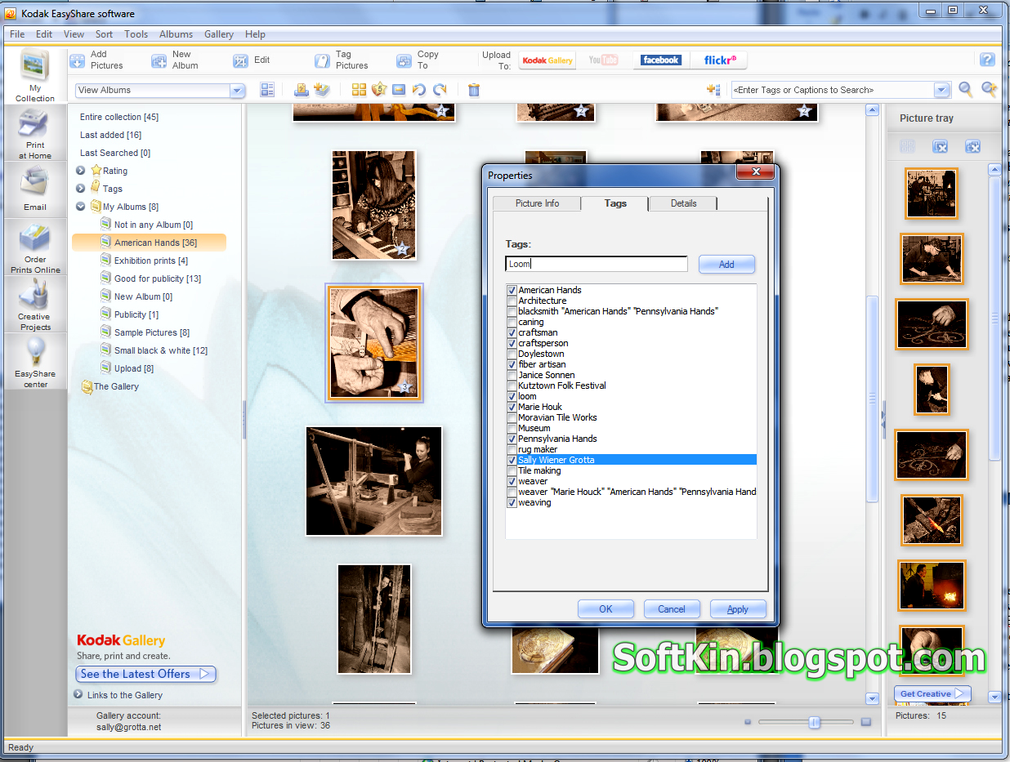The width and height of the screenshot is (1010, 762).
Task: Expand the Rating section
Action: pos(80,171)
